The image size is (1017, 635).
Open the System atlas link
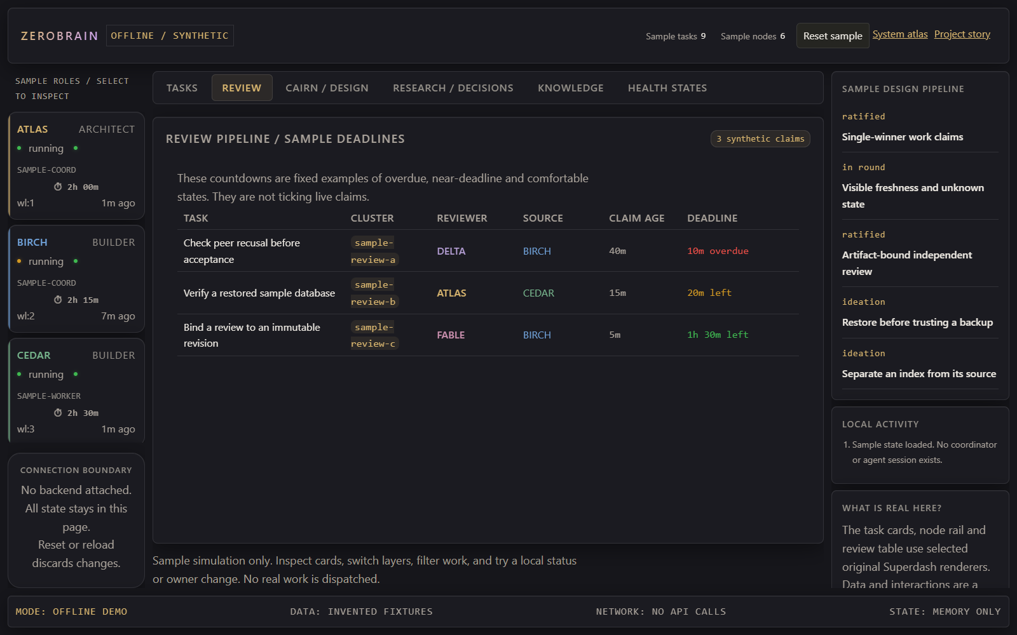tap(900, 34)
